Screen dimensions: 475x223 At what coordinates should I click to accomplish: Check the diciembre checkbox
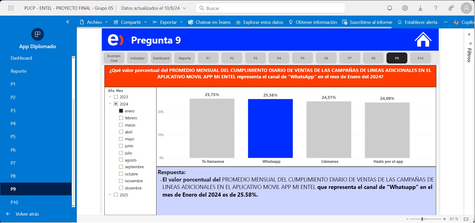(x=121, y=188)
